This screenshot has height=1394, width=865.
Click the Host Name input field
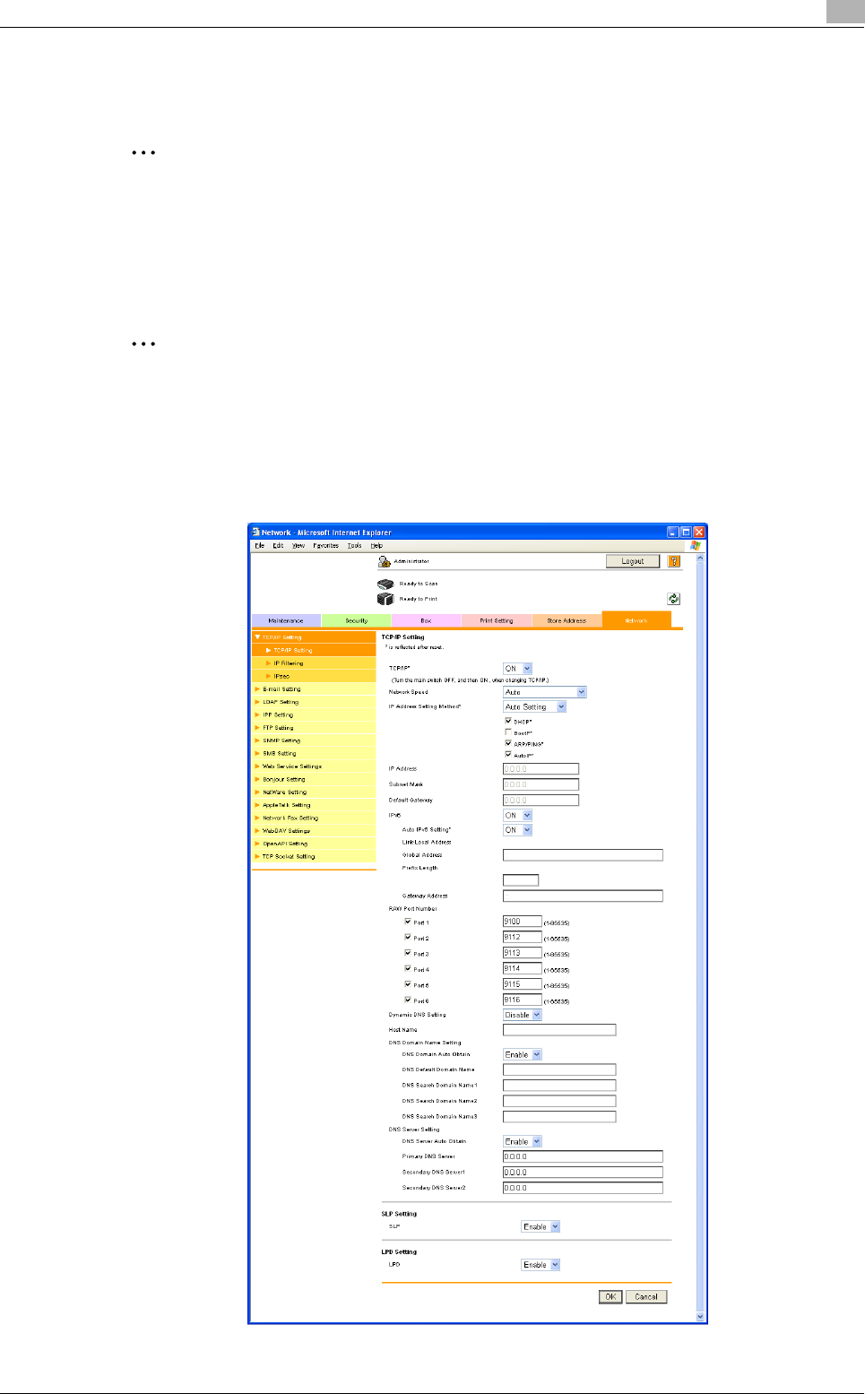559,1030
